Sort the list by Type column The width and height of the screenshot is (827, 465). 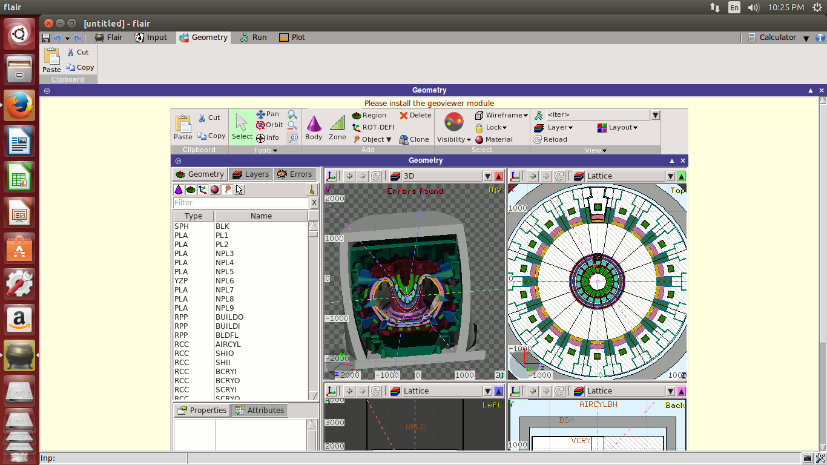click(x=194, y=216)
